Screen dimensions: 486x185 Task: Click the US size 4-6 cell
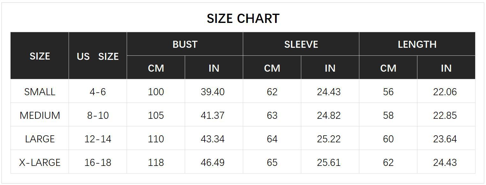98,92
